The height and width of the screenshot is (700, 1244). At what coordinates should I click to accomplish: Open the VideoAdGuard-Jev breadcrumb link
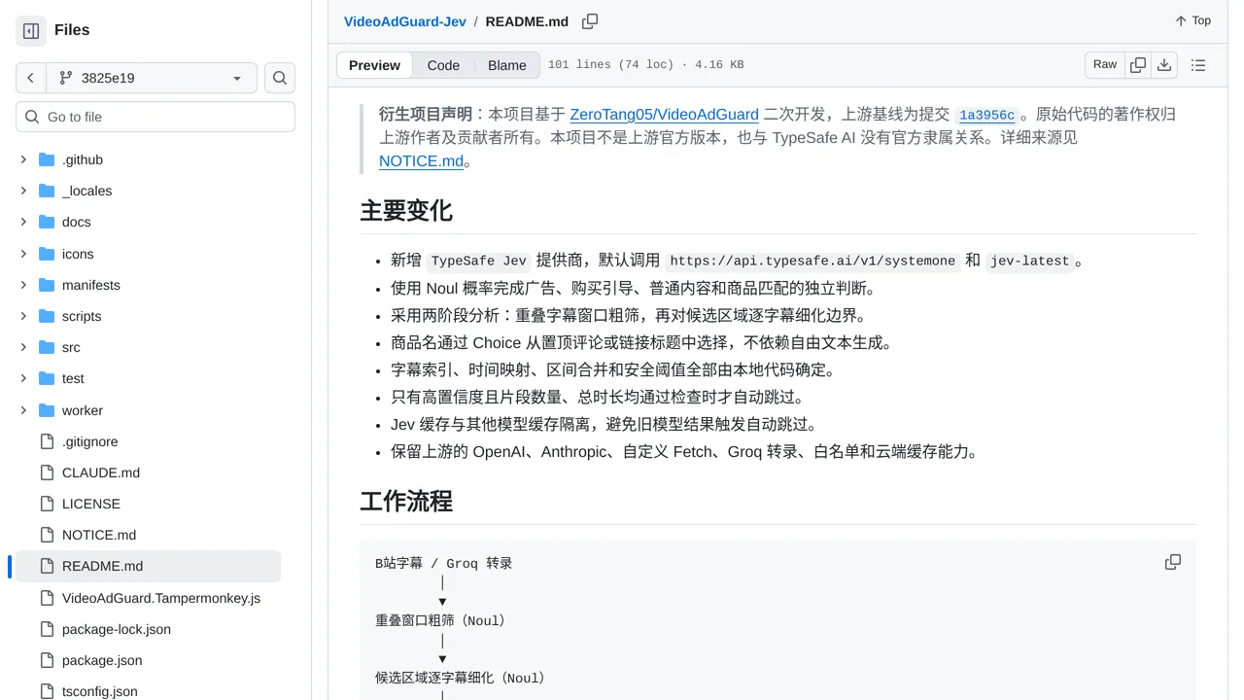pos(405,21)
